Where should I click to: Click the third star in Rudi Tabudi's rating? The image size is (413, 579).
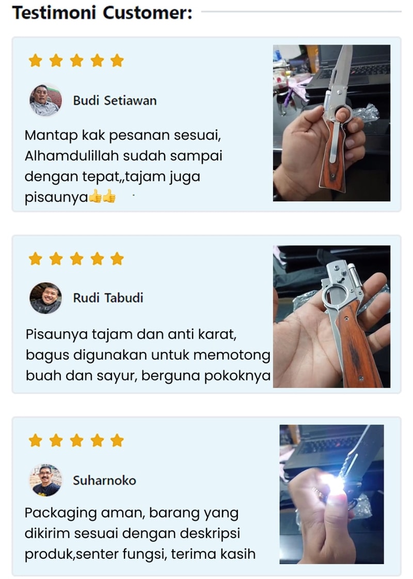pos(76,259)
